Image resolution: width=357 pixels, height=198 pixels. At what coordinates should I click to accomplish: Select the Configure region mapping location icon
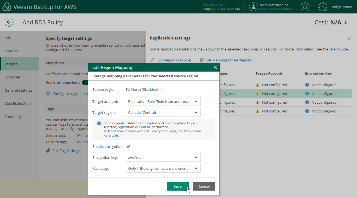pyautogui.click(x=48, y=94)
